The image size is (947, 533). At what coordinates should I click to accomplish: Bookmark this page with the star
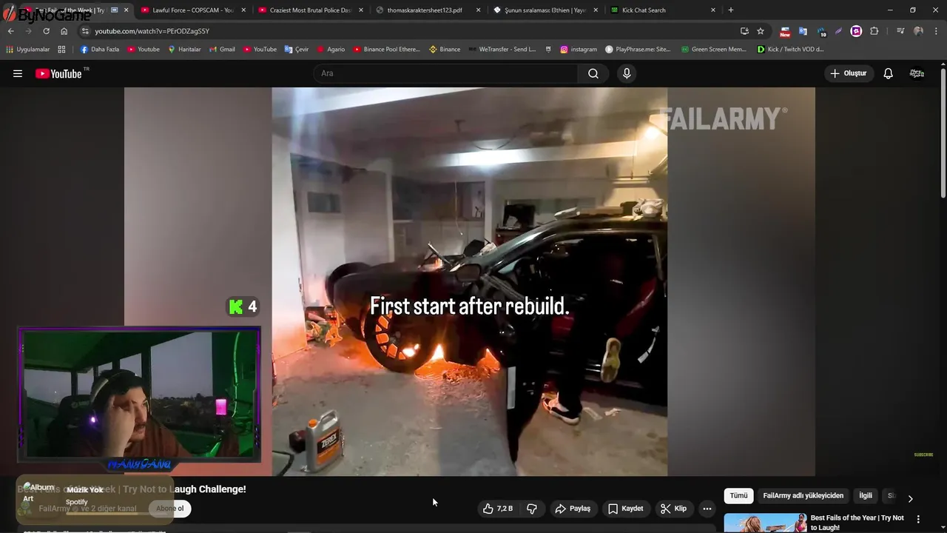761,31
